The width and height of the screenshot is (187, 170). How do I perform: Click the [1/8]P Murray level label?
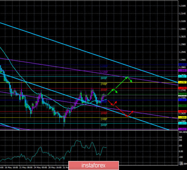point(104,119)
